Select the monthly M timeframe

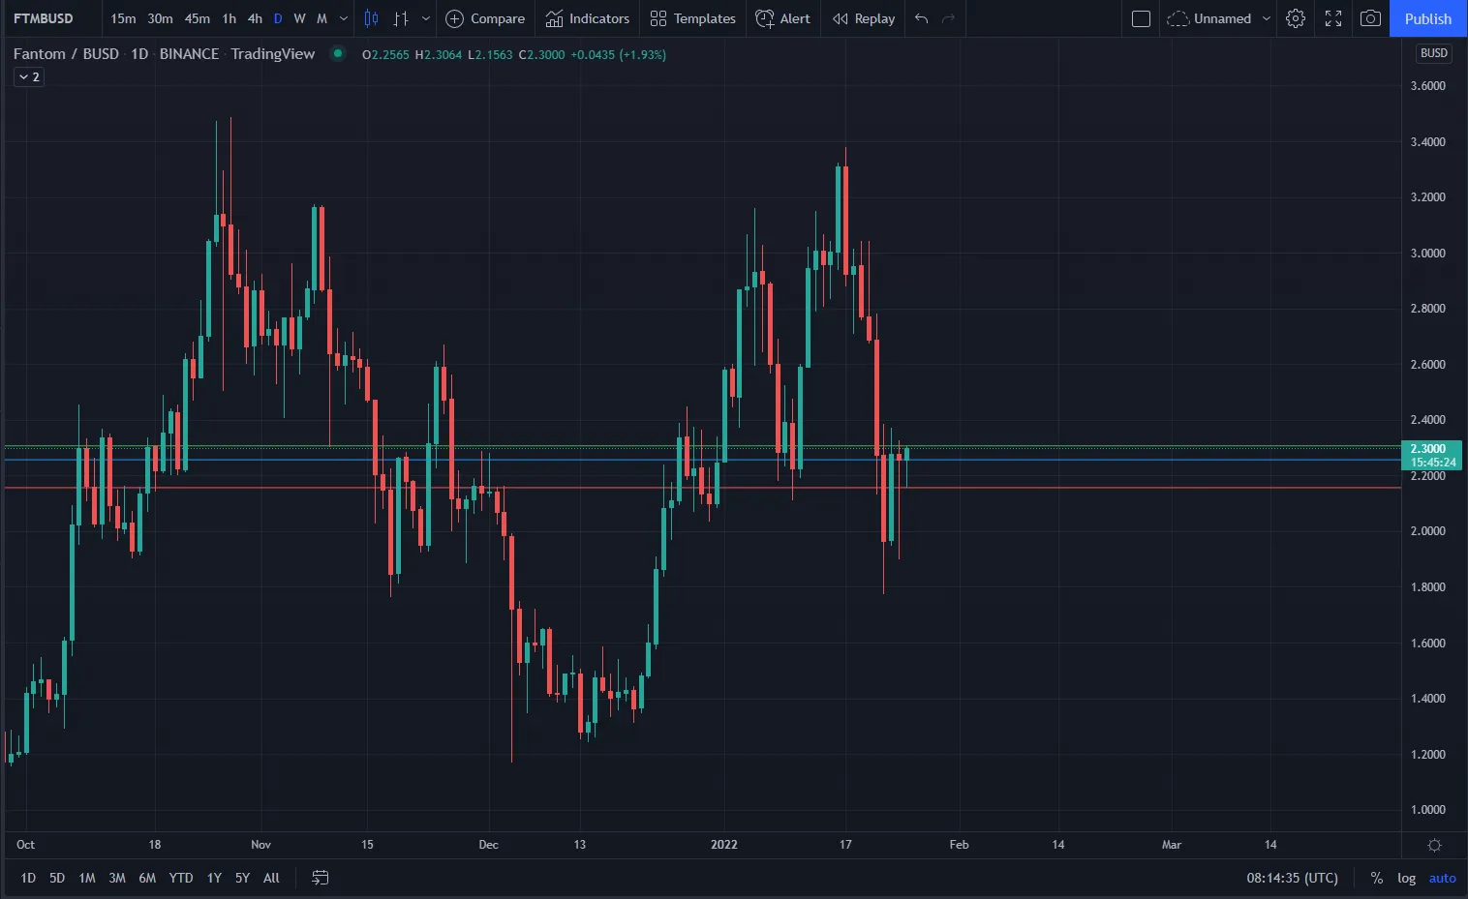pyautogui.click(x=321, y=18)
